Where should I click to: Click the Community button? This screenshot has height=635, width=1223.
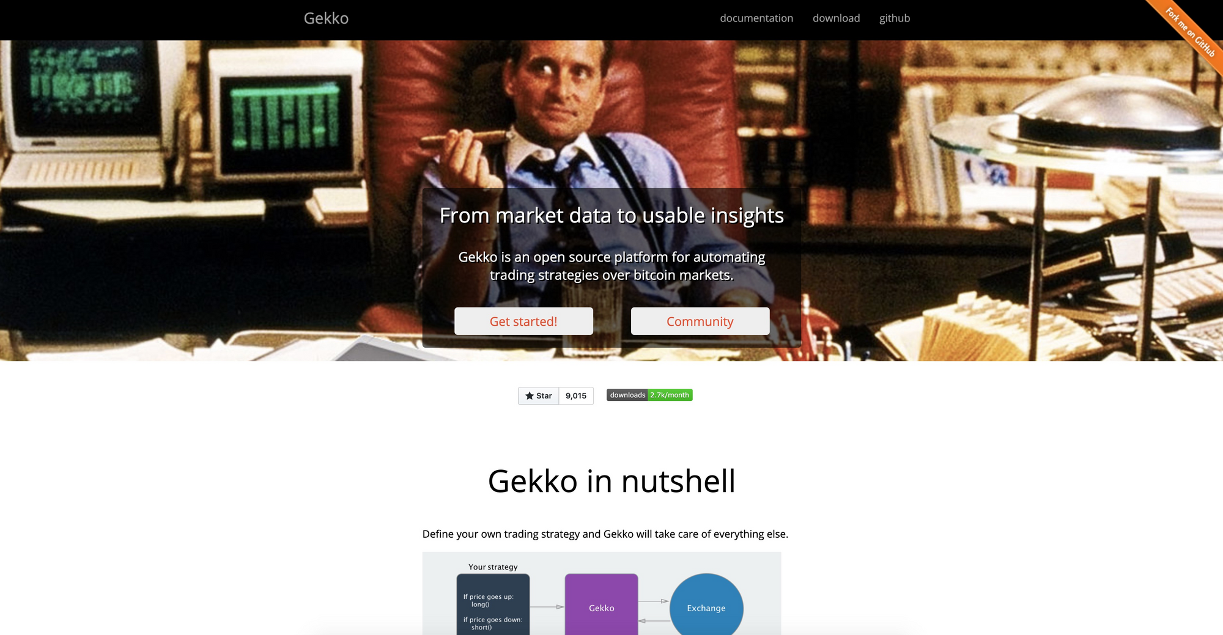[700, 321]
